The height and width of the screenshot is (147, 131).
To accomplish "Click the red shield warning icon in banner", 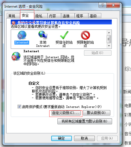I will [14, 23].
